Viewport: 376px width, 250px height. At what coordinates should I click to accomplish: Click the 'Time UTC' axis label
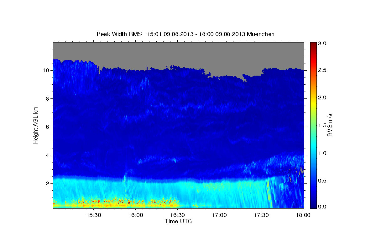178,221
